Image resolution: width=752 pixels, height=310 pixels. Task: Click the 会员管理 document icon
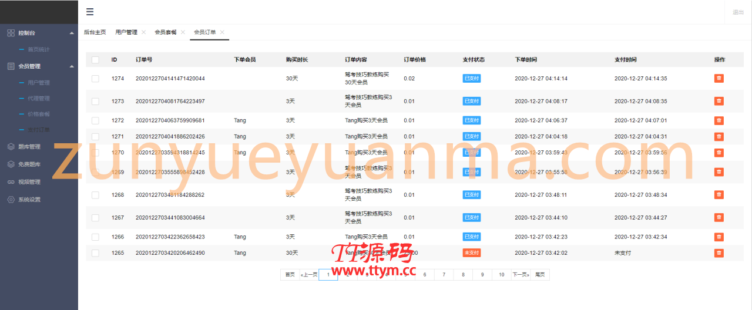(x=11, y=66)
